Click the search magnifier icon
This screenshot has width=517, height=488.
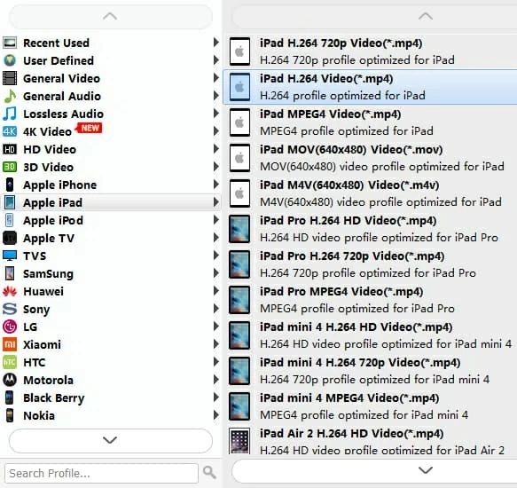pos(209,473)
